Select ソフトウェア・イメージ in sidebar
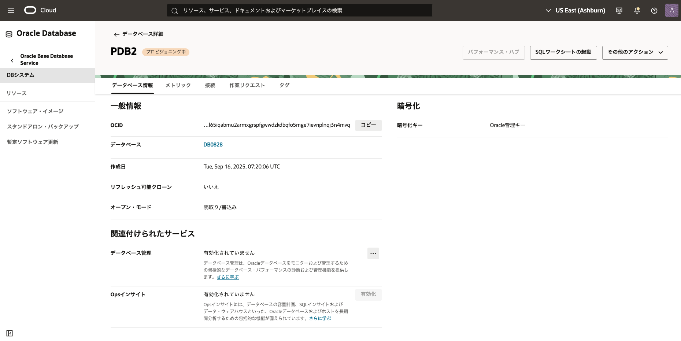681x341 pixels. (x=35, y=111)
